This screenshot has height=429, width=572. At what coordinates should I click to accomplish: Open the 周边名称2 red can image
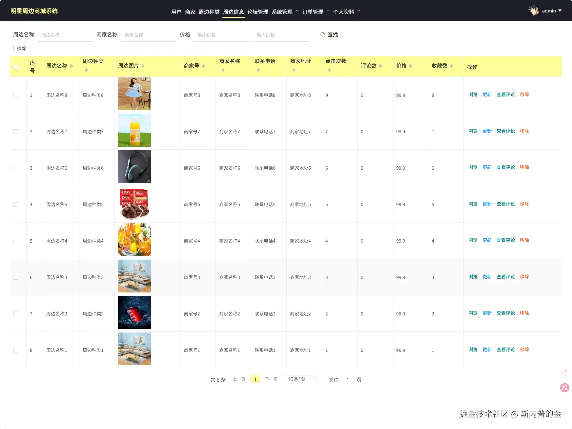134,312
